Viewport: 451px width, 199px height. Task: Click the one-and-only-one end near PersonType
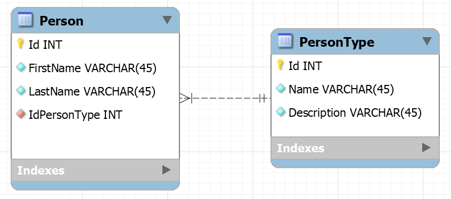pos(263,98)
